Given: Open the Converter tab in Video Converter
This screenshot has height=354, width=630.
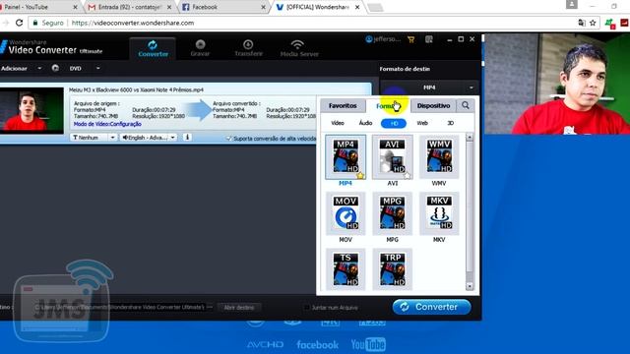Looking at the screenshot, I should pyautogui.click(x=153, y=48).
